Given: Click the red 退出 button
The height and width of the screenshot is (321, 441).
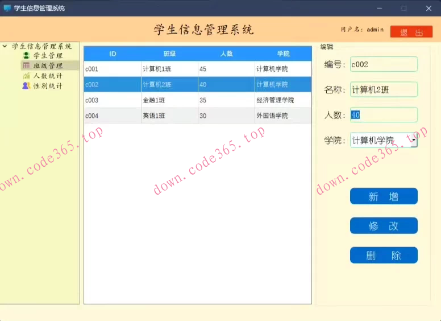Looking at the screenshot, I should click(411, 31).
